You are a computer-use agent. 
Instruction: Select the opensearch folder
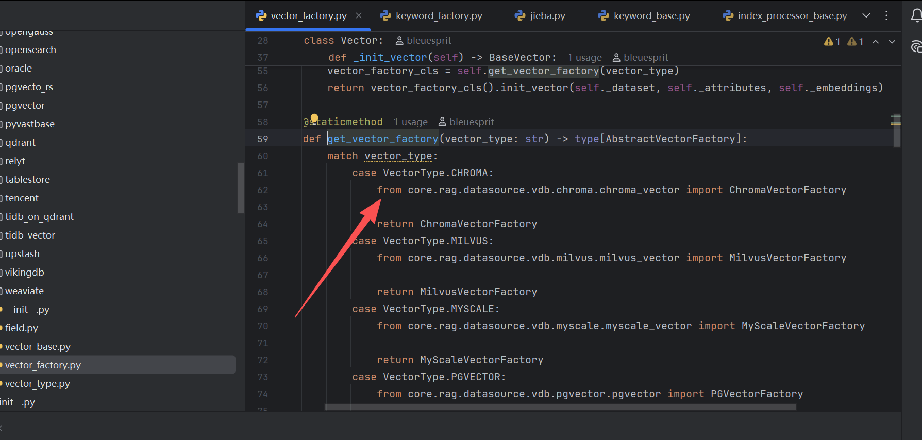tap(30, 50)
